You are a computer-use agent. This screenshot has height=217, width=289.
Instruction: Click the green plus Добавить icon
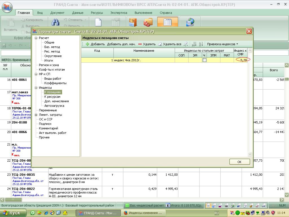click(87, 44)
